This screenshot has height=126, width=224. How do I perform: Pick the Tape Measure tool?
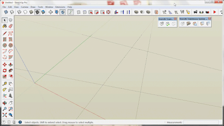[5, 84]
